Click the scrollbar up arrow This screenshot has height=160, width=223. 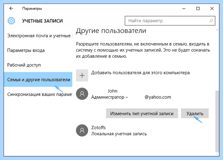217,30
